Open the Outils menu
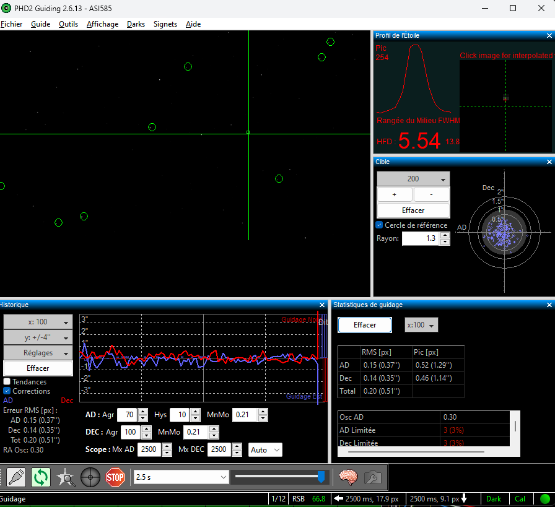The height and width of the screenshot is (507, 555). tap(68, 24)
